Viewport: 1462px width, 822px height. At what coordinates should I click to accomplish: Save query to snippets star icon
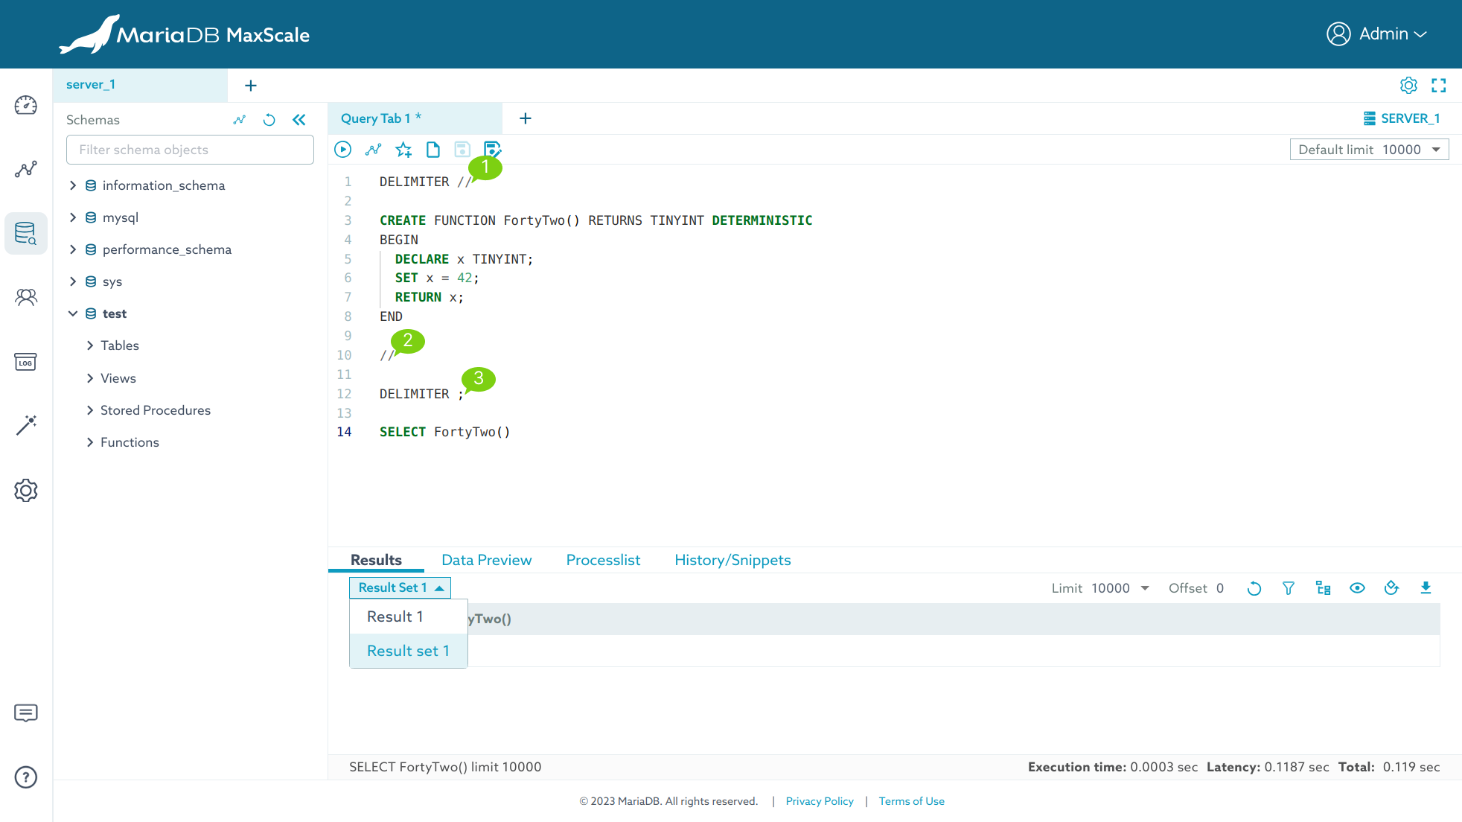click(403, 150)
